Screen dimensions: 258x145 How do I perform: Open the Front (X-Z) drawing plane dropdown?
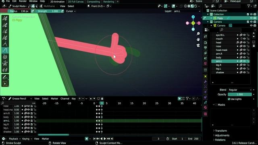[x=96, y=6]
